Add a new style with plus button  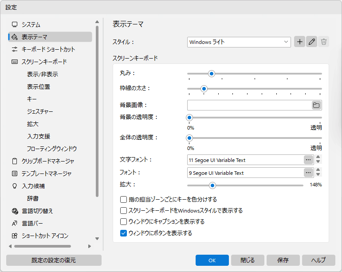click(x=300, y=42)
